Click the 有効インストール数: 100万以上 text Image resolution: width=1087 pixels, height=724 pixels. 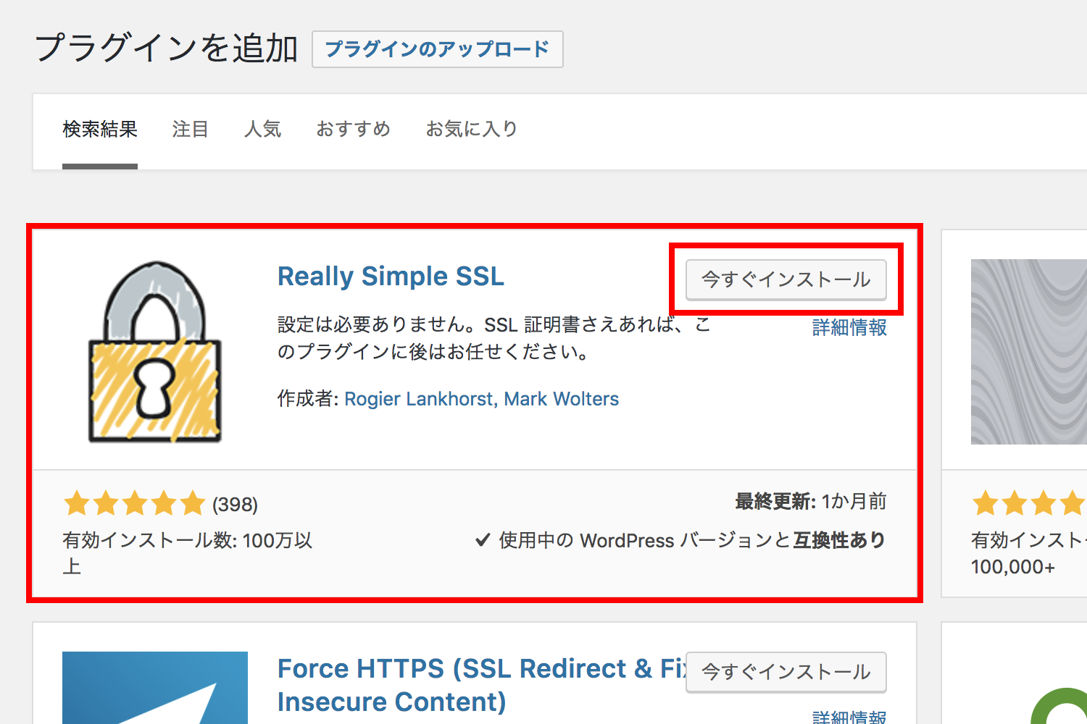(188, 553)
